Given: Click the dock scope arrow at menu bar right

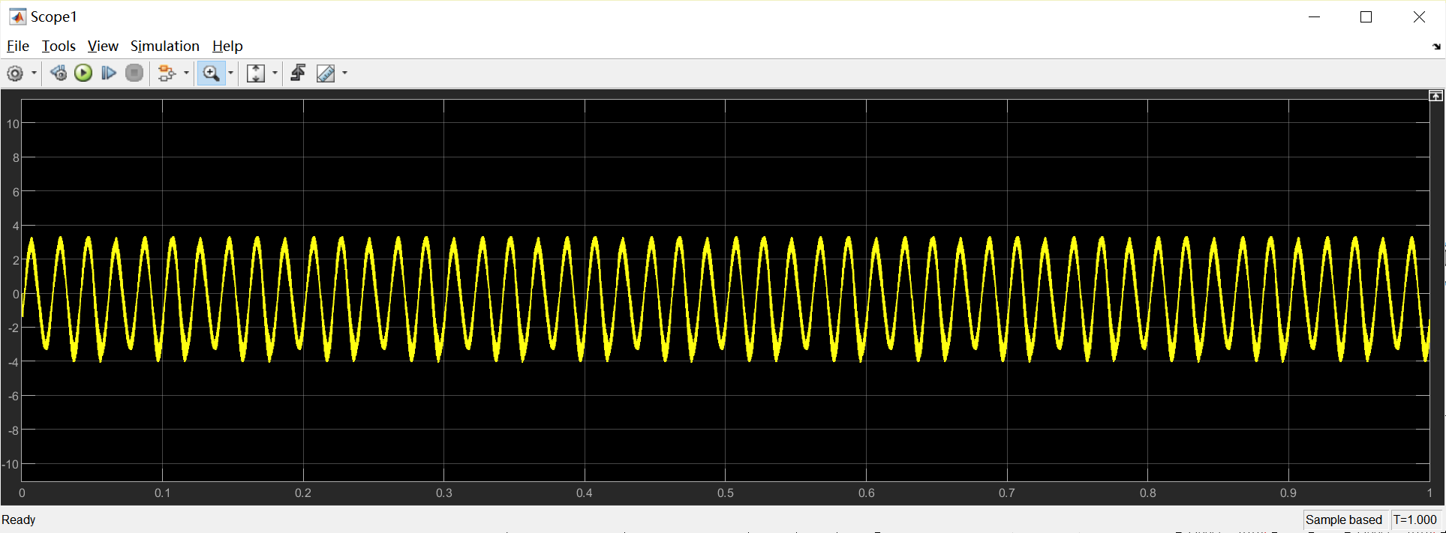Looking at the screenshot, I should tap(1436, 46).
